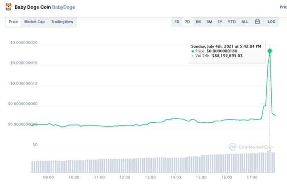Image resolution: width=287 pixels, height=188 pixels.
Task: Click the 14:00 time axis label
Action: point(176,177)
